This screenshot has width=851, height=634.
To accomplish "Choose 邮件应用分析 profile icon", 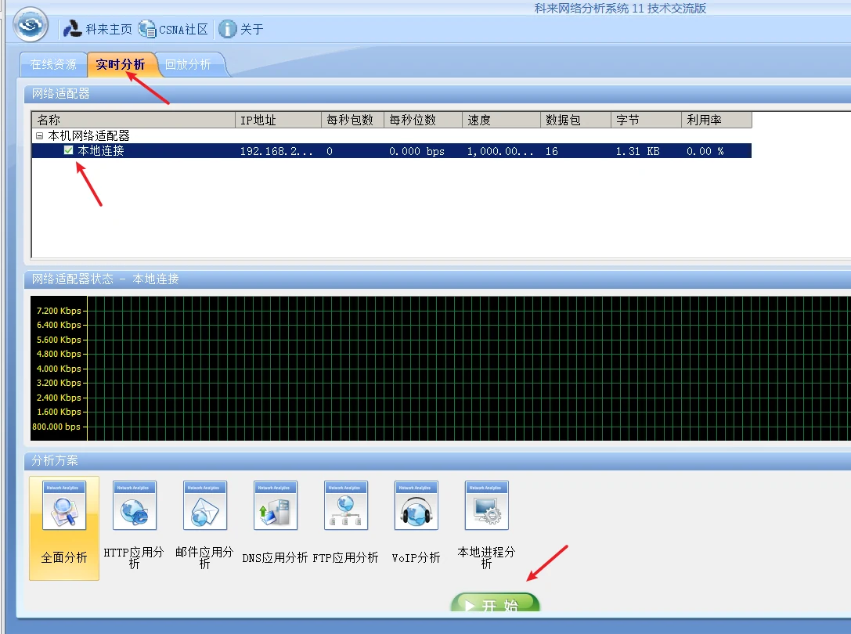I will tap(205, 506).
